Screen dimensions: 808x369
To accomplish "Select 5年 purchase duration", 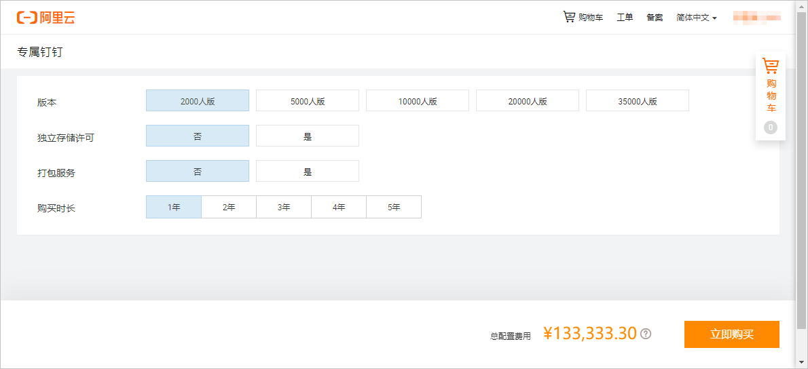I will (x=394, y=207).
